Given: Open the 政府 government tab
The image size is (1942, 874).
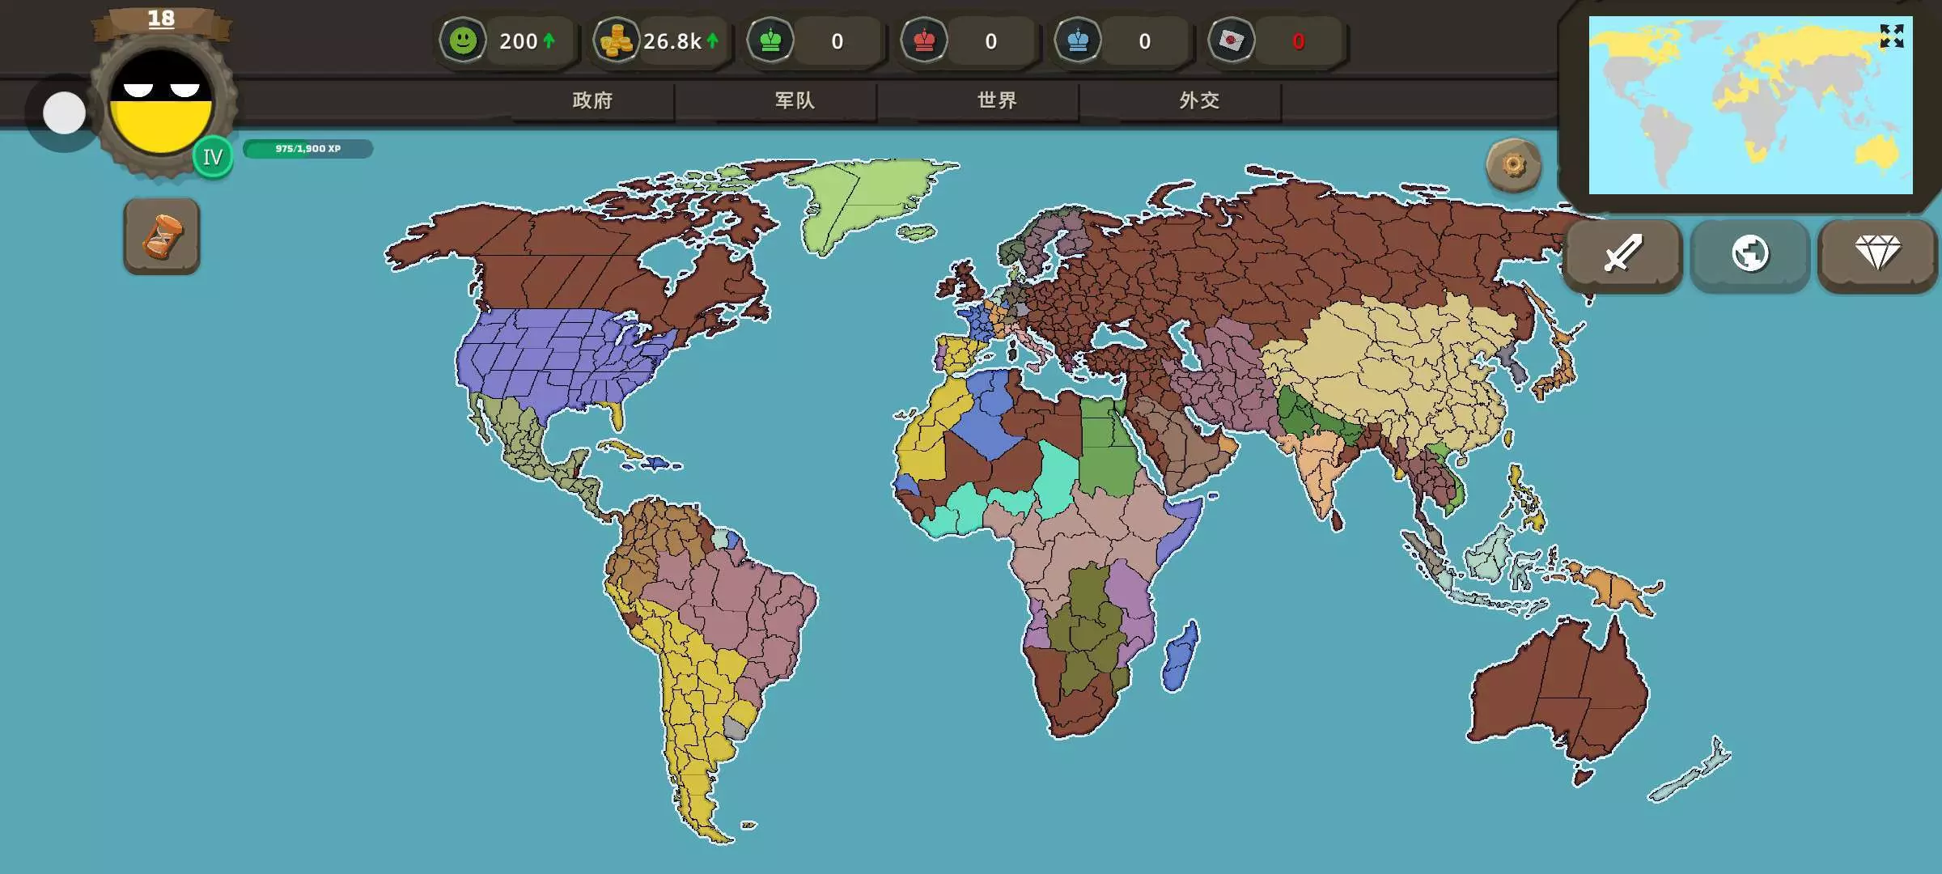Looking at the screenshot, I should point(592,100).
